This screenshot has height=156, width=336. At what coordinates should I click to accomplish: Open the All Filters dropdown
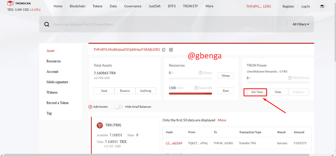[301, 24]
